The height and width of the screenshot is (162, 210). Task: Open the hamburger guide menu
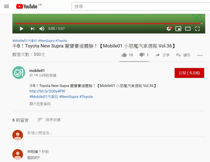[6, 6]
